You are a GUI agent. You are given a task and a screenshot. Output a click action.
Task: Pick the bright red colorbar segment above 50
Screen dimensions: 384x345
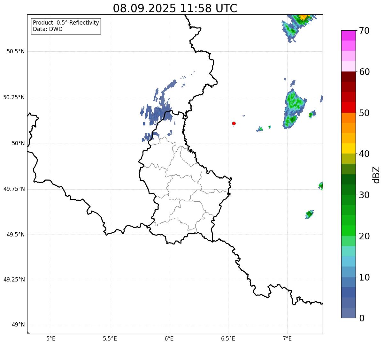pos(348,108)
